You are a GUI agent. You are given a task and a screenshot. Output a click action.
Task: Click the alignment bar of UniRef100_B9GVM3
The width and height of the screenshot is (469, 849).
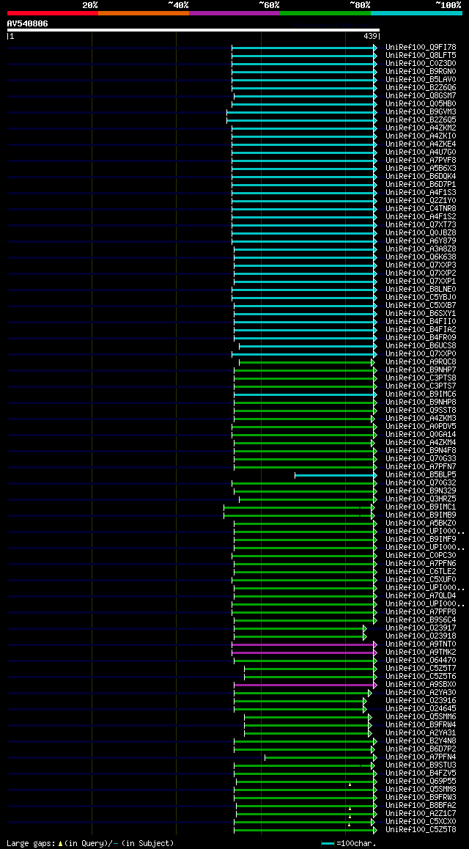(x=301, y=112)
